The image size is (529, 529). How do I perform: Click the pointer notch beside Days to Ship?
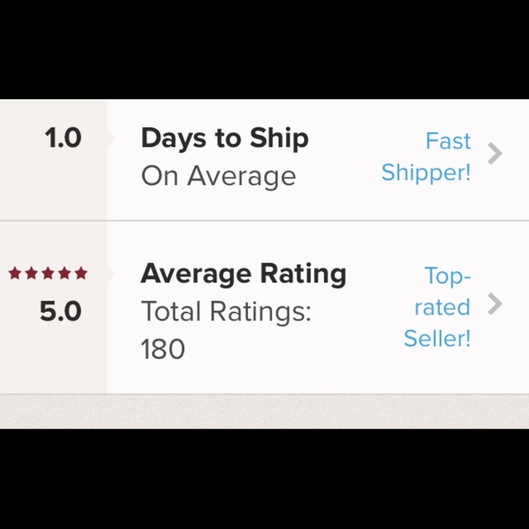point(111,138)
